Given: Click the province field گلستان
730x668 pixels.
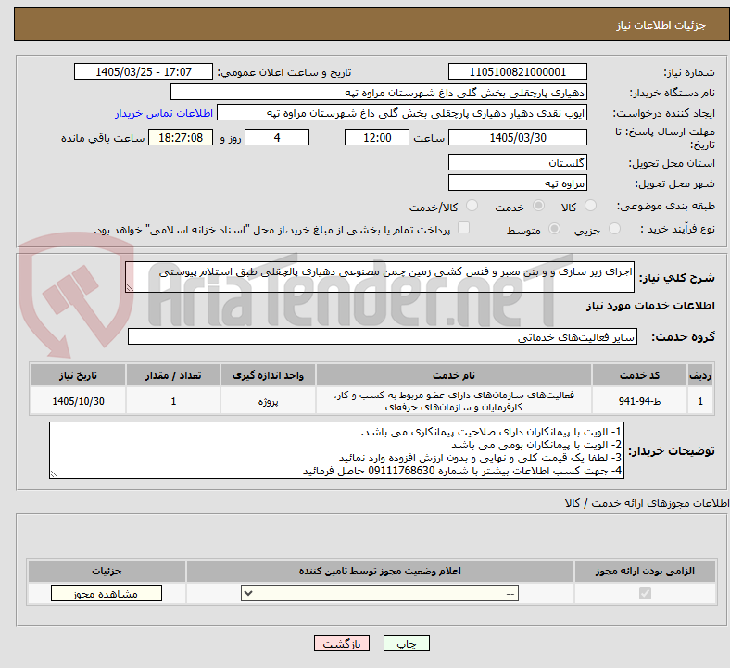Looking at the screenshot, I should point(517,163).
